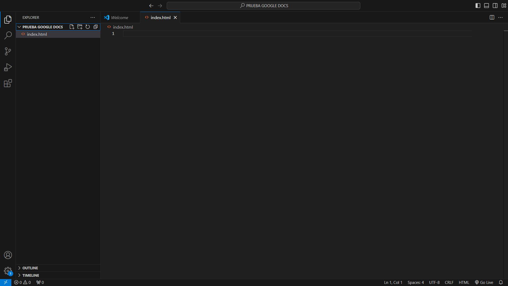Change indentation via Spaces: 4
508x286 pixels.
[416, 282]
